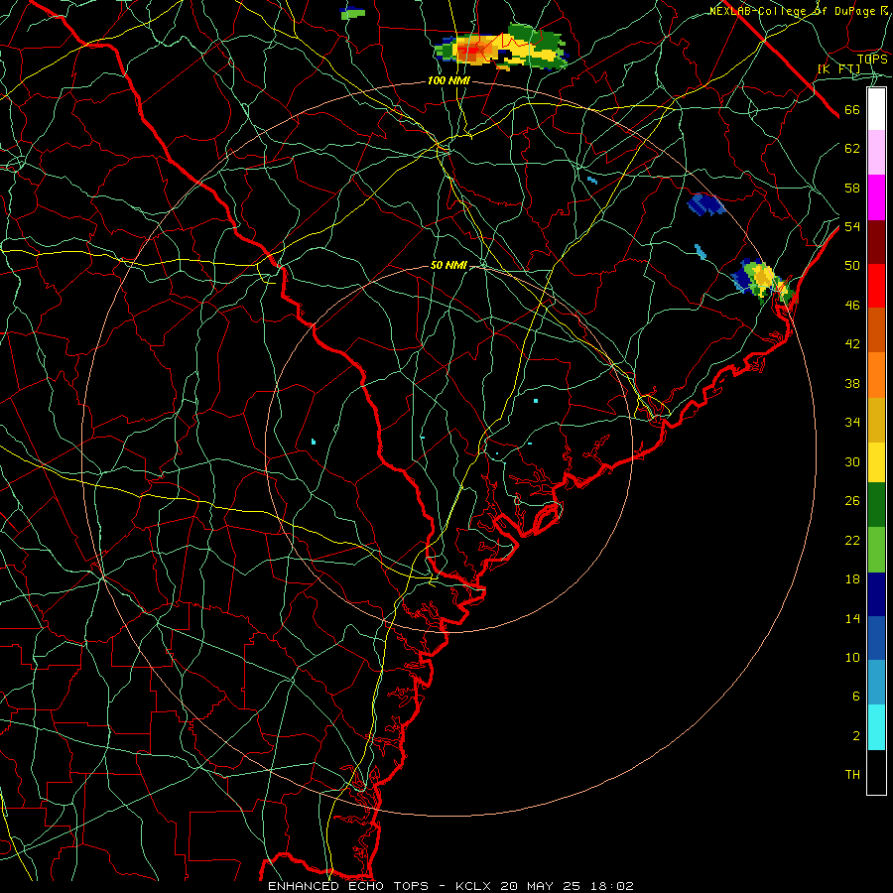Click the legend value "10"

(x=852, y=658)
